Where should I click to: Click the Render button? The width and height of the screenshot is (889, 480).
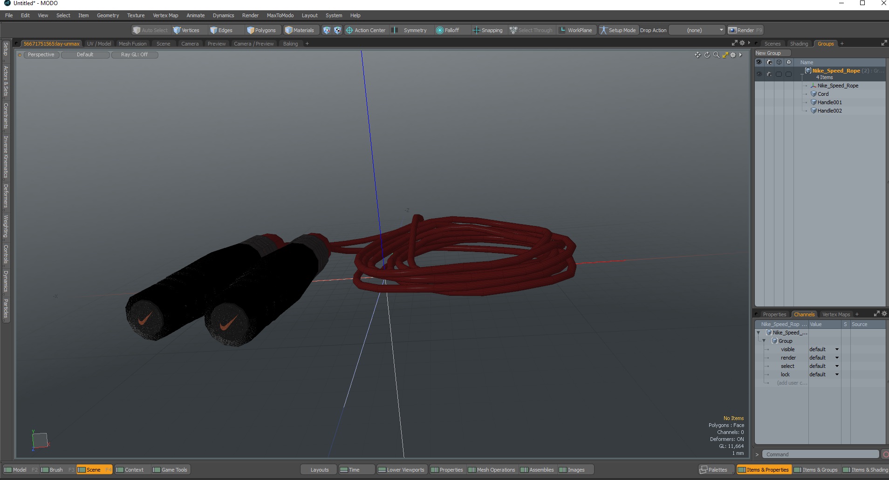click(745, 30)
